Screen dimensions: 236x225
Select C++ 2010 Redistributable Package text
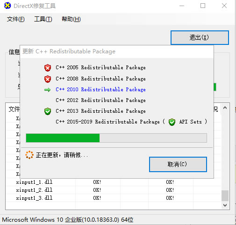[100, 89]
